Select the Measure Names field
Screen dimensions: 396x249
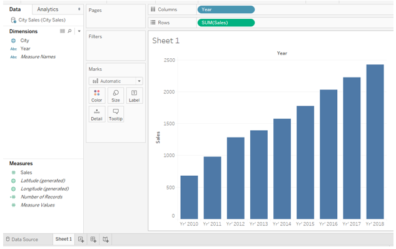click(x=38, y=56)
